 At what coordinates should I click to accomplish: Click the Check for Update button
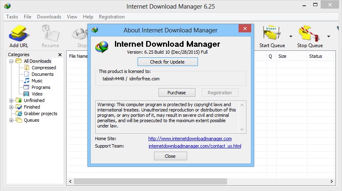(x=168, y=62)
